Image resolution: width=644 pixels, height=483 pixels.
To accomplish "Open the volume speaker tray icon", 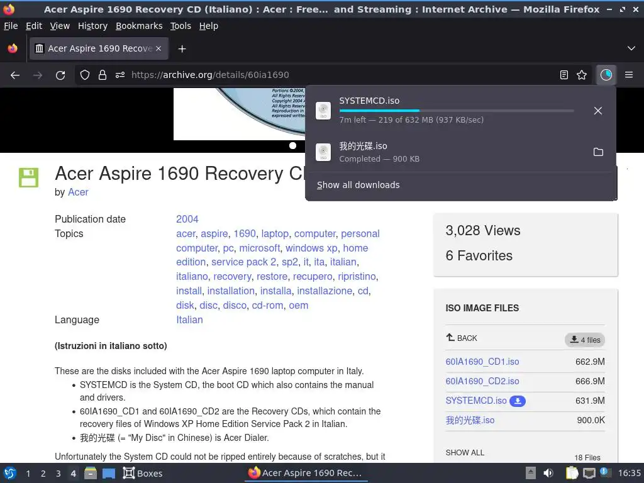I will pyautogui.click(x=548, y=473).
